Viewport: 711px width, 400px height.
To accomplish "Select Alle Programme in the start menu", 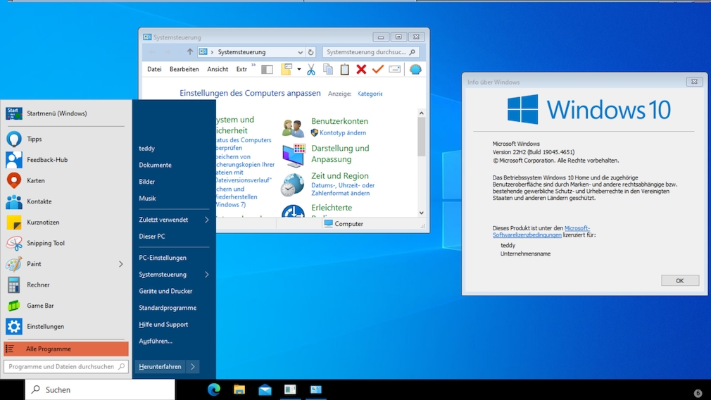I will coord(65,349).
